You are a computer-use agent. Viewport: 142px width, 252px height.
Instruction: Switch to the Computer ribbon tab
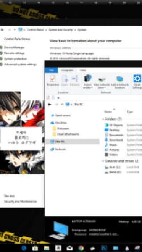coord(67,70)
